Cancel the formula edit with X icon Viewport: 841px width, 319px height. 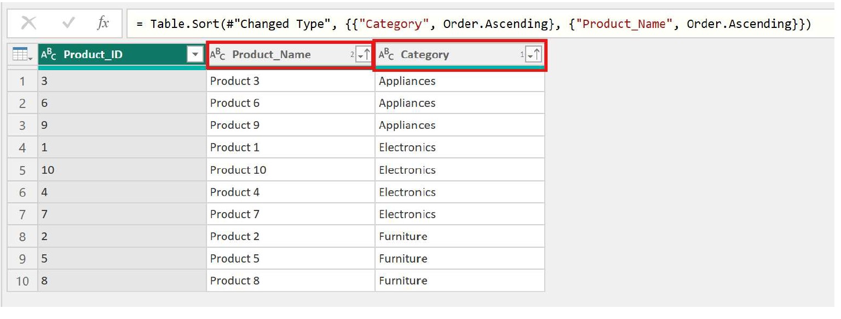pos(28,23)
